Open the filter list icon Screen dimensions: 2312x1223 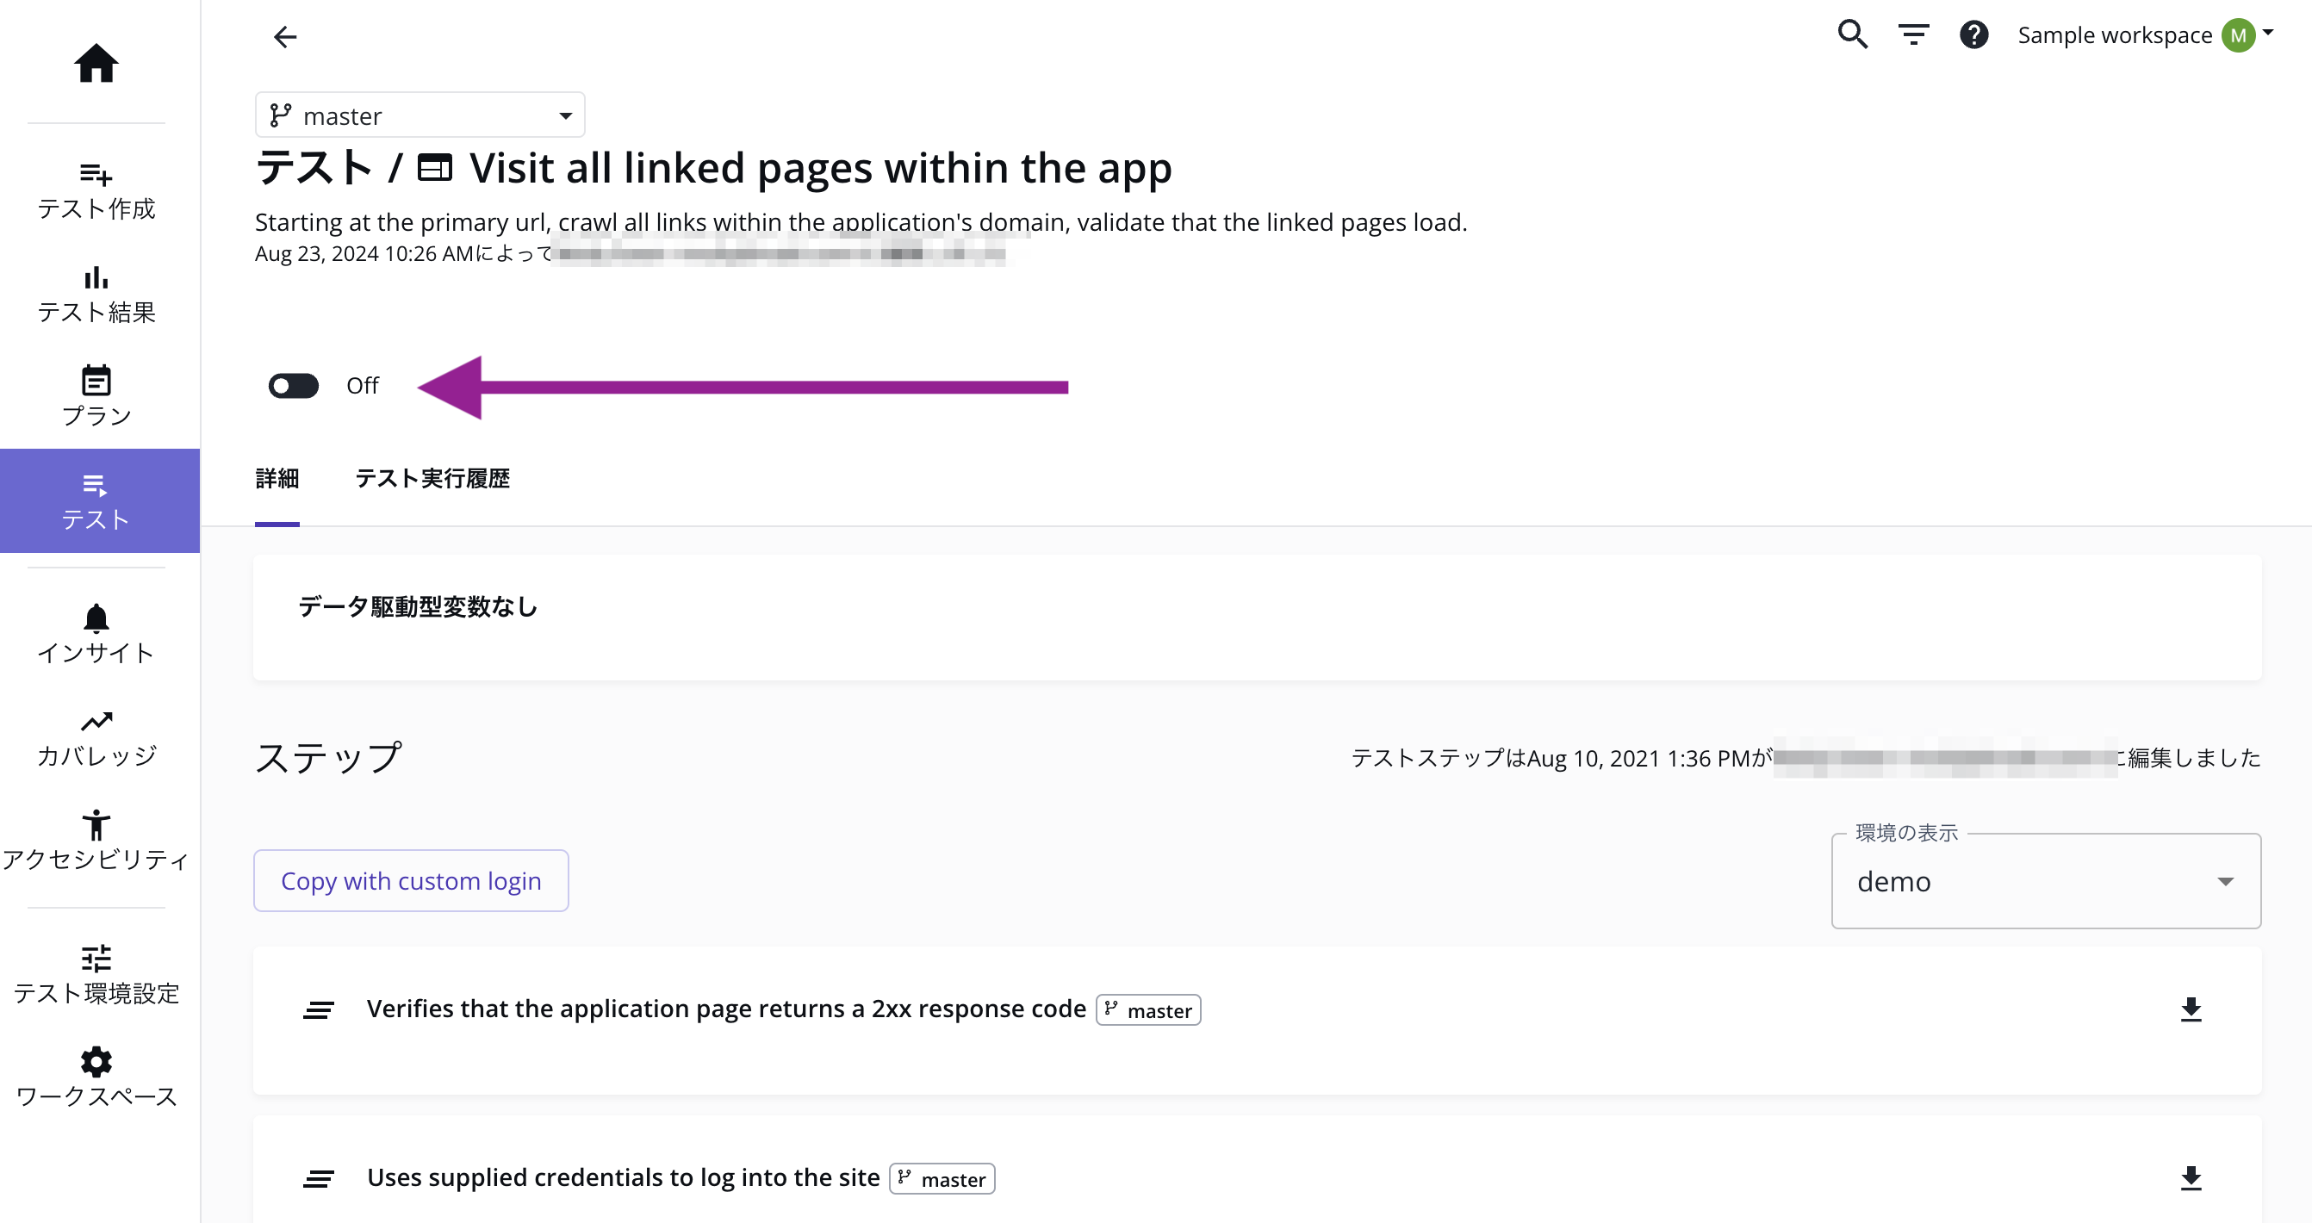pyautogui.click(x=1912, y=35)
